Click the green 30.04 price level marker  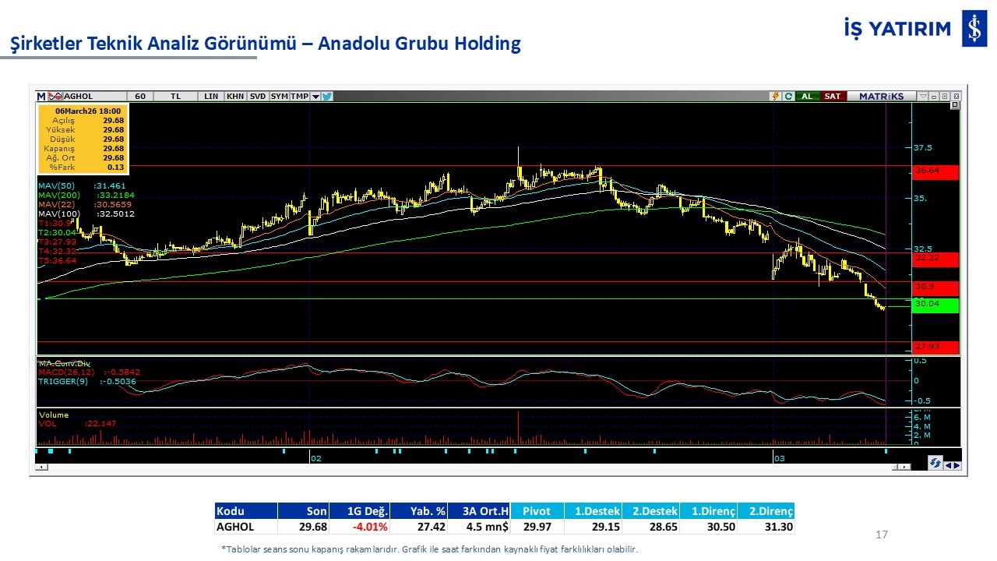(935, 305)
